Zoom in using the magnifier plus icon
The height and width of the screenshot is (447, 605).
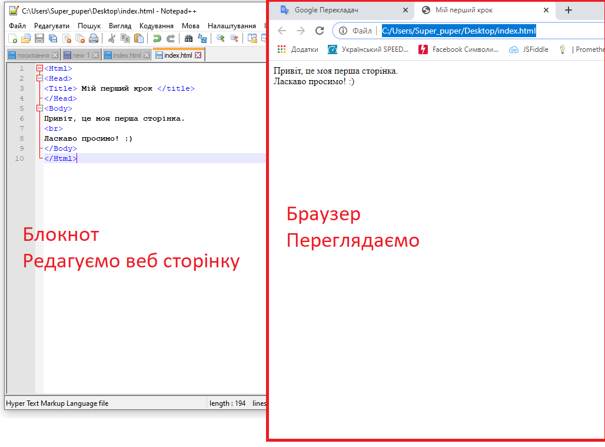[221, 38]
